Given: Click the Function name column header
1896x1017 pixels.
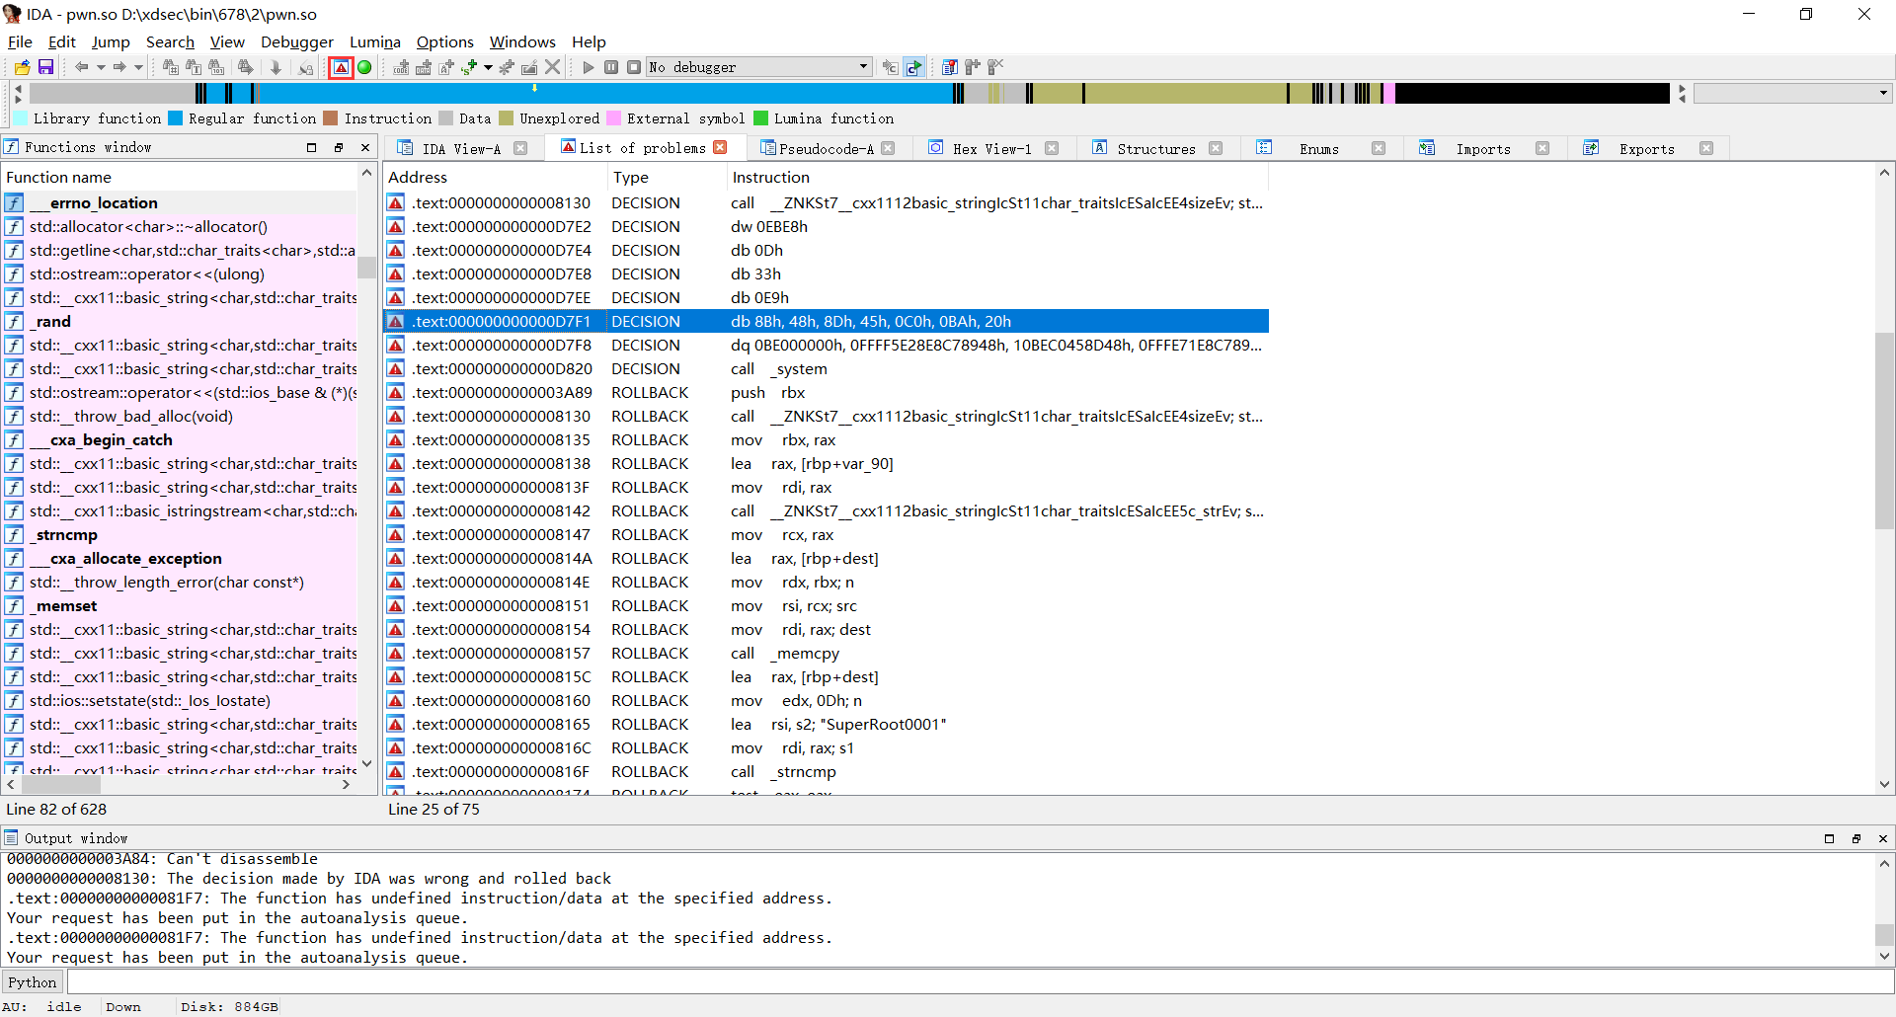Looking at the screenshot, I should coord(179,177).
